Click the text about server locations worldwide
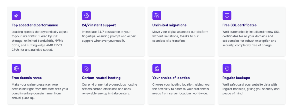293x109 pixels. pyautogui.click(x=181, y=89)
